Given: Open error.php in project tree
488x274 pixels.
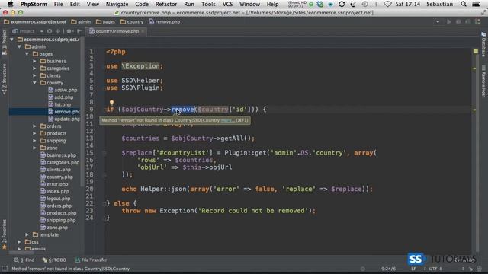Looking at the screenshot, I should pyautogui.click(x=54, y=184).
